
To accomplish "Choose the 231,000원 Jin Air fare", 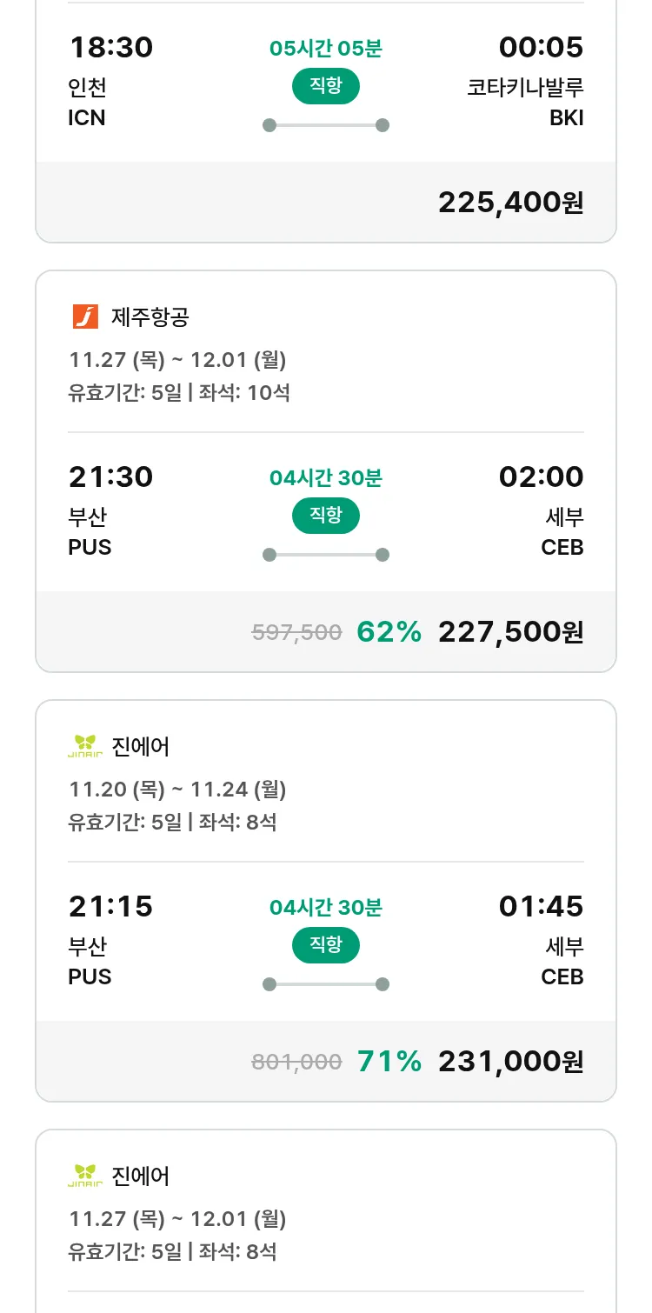I will [x=510, y=1062].
